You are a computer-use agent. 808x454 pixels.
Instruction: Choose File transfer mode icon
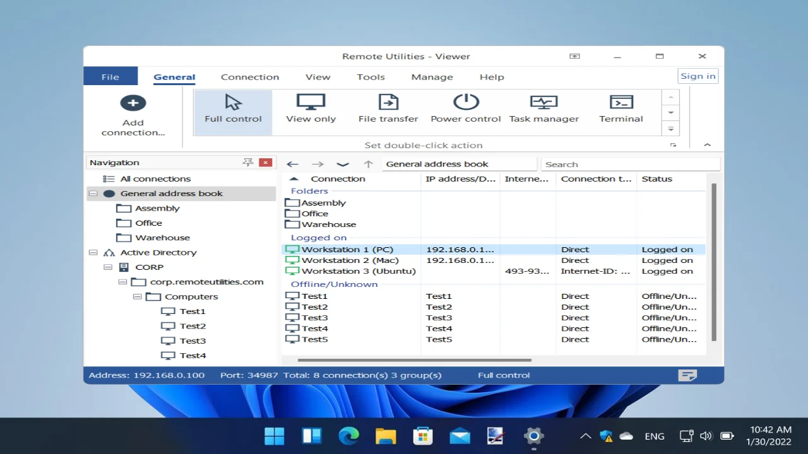388,102
